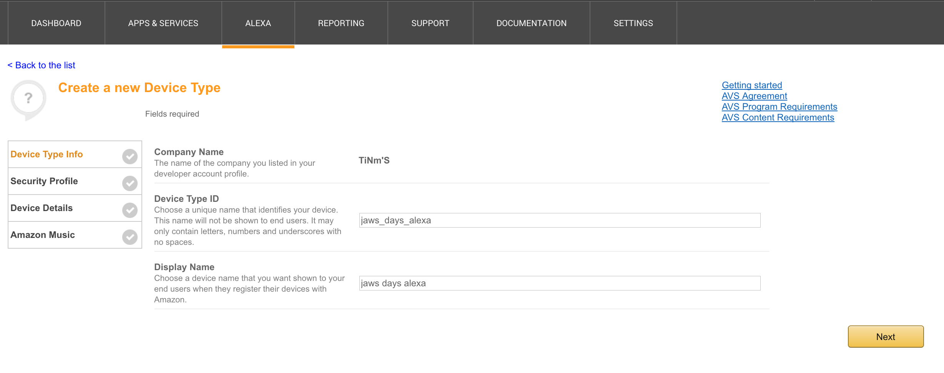Screen dimensions: 944x373
Task: Open the Getting started link
Action: tap(752, 85)
